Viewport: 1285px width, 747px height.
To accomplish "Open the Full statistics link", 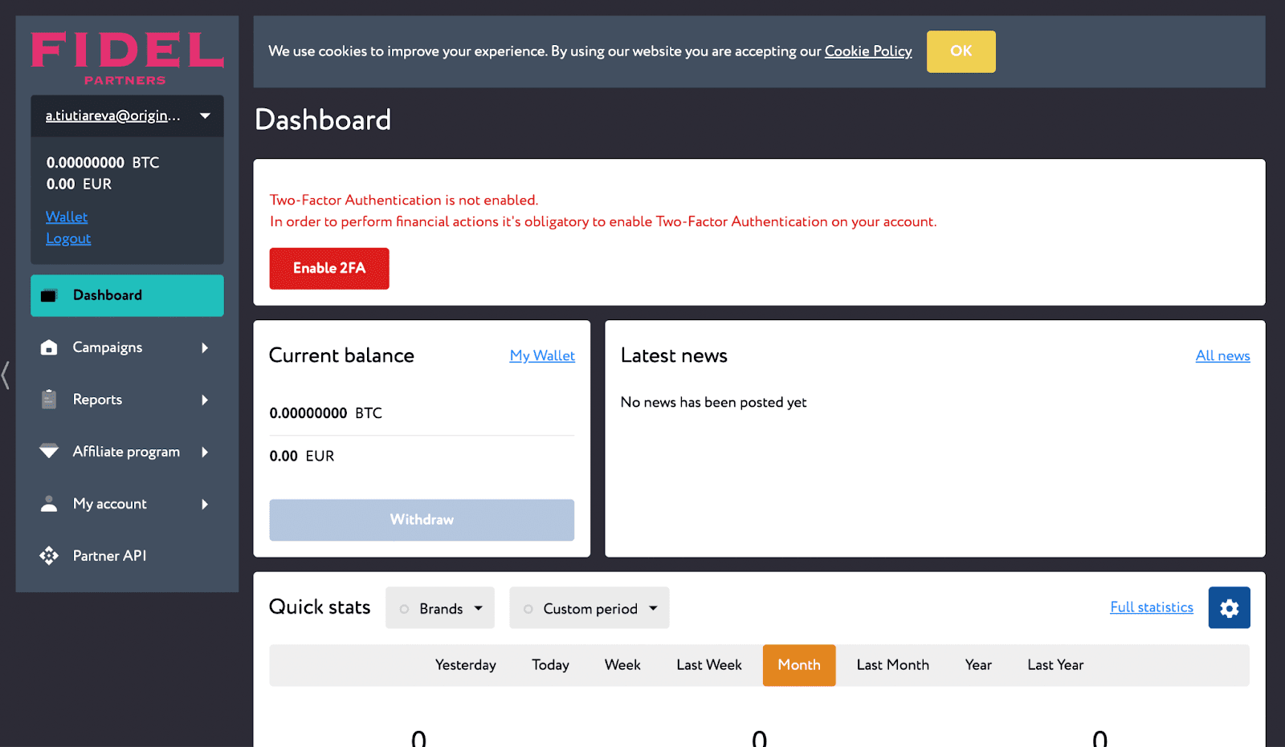I will (x=1151, y=607).
